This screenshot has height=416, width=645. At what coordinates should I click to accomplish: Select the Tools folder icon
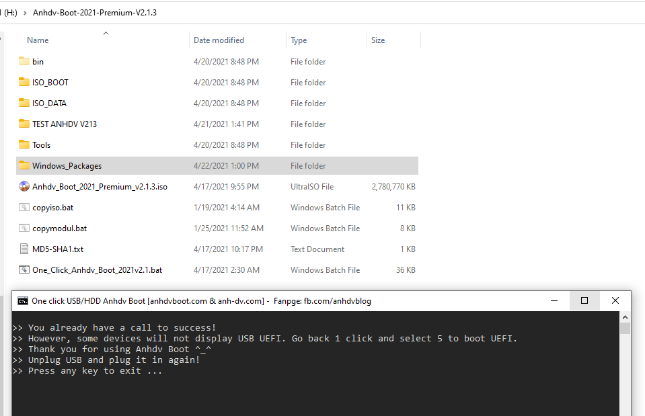[24, 144]
